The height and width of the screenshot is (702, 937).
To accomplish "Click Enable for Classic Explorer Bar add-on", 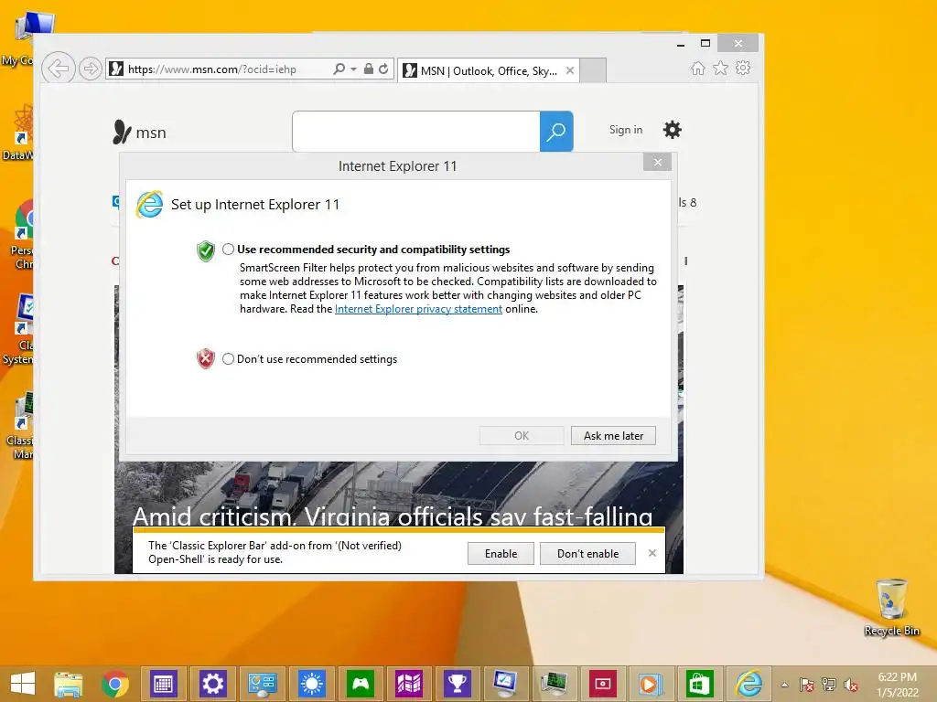I will coord(501,553).
